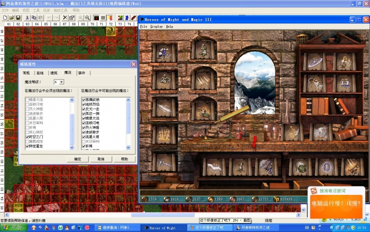Viewport: 370px width, 232px height.
Task: Click the green orc head spell scroll
Action: (x=301, y=167)
